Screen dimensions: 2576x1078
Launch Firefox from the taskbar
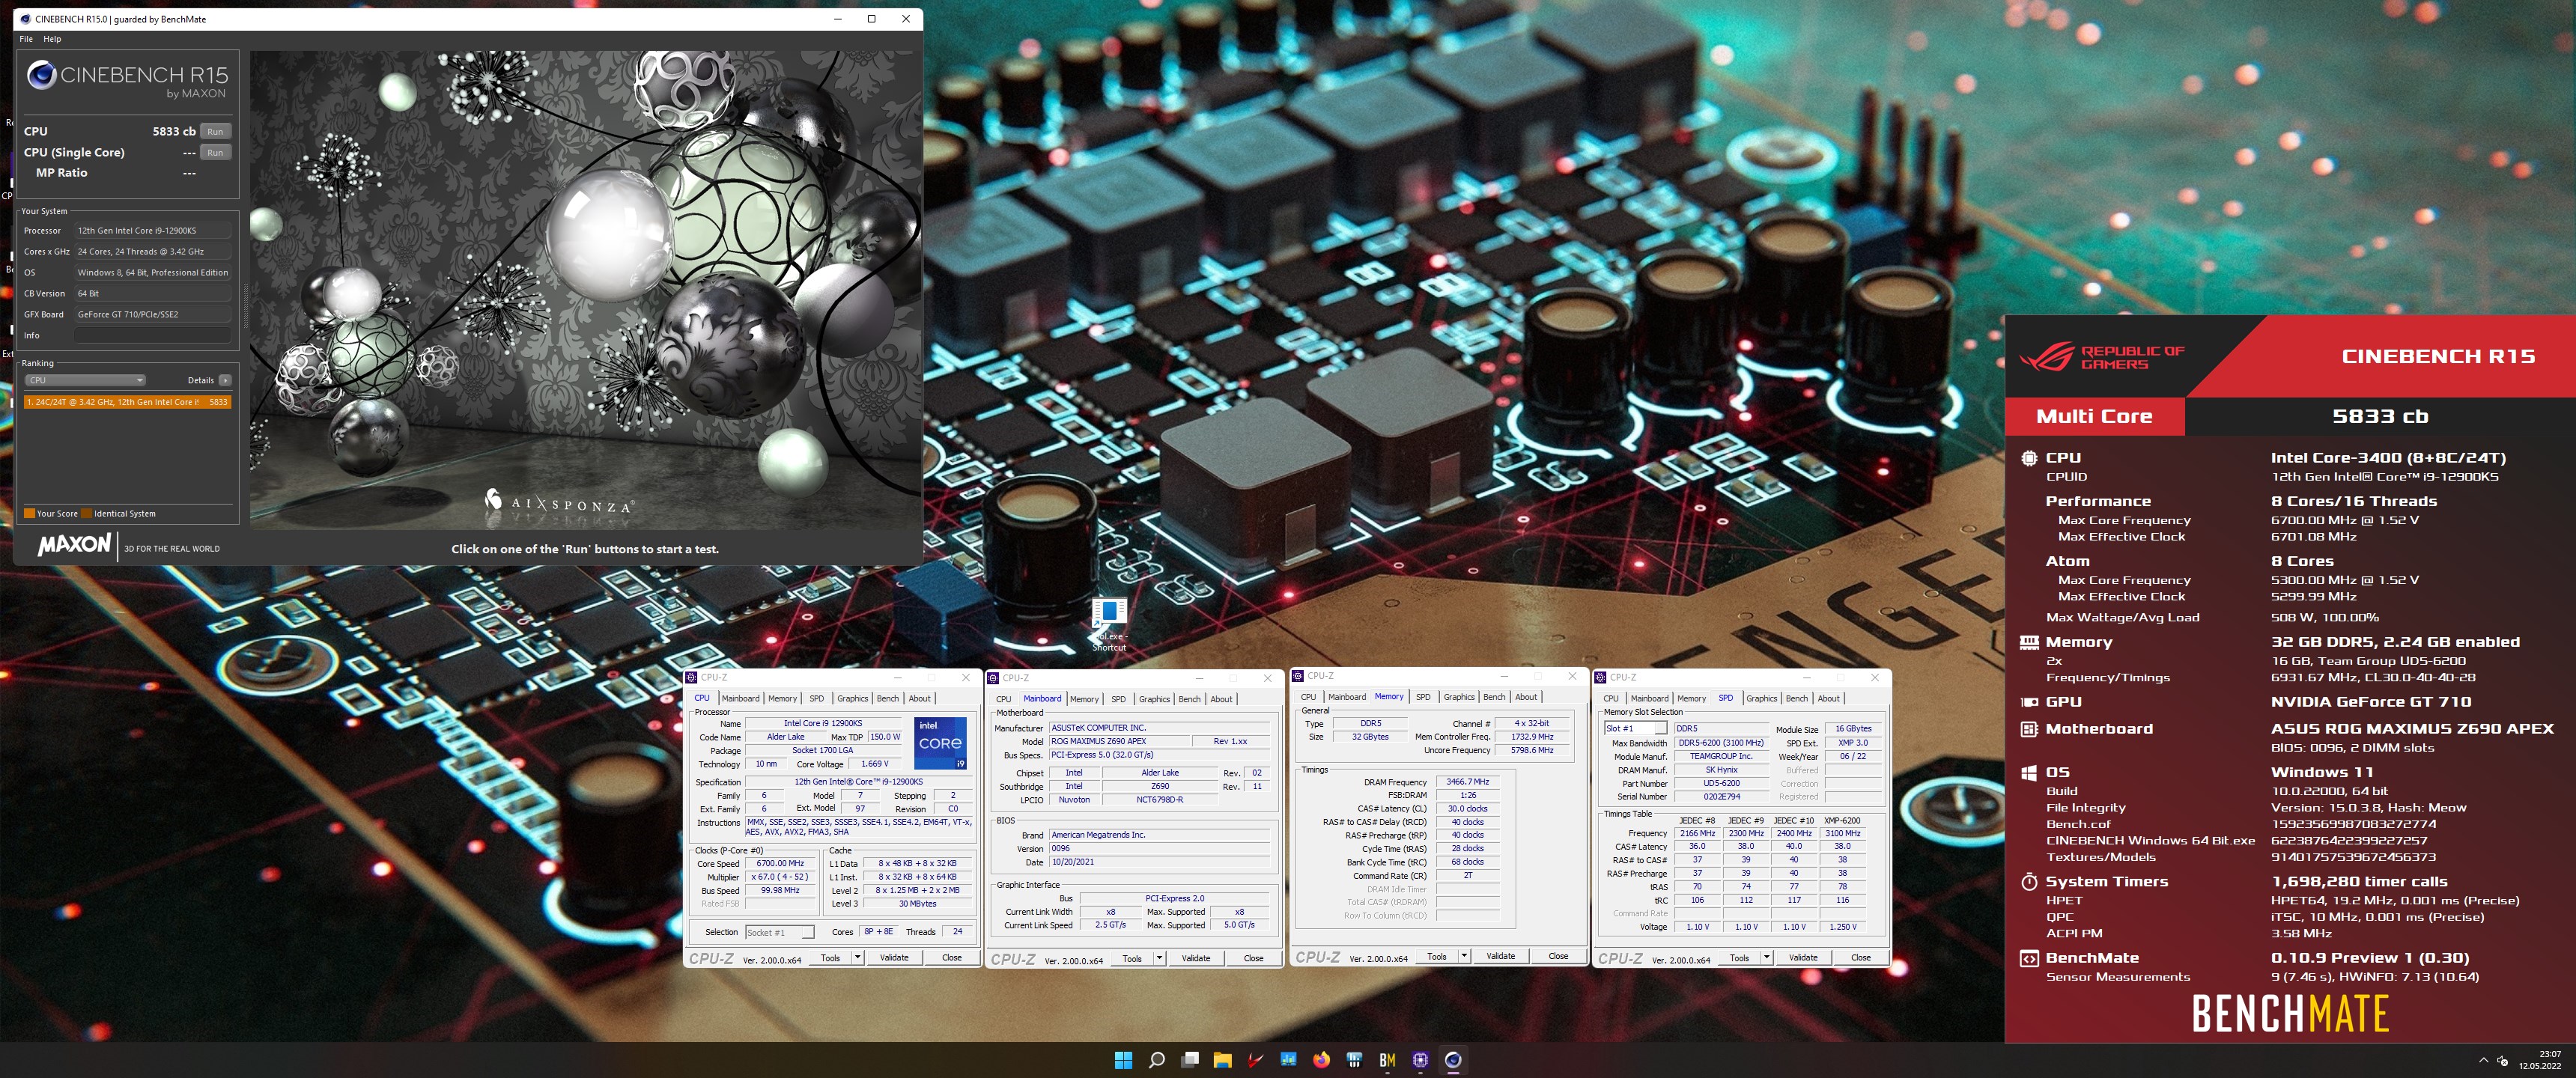[1321, 1060]
